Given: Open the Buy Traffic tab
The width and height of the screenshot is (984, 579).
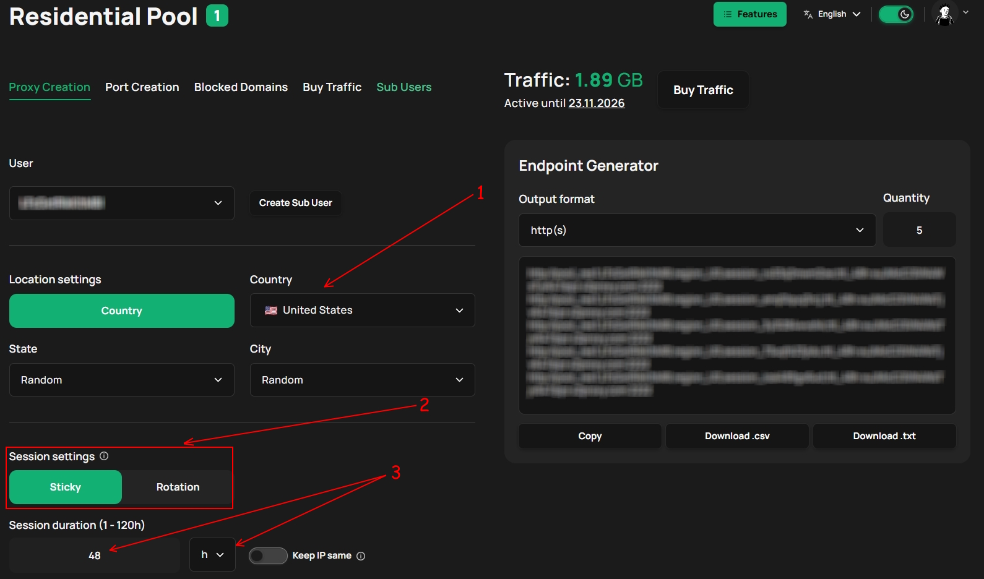Looking at the screenshot, I should 332,87.
